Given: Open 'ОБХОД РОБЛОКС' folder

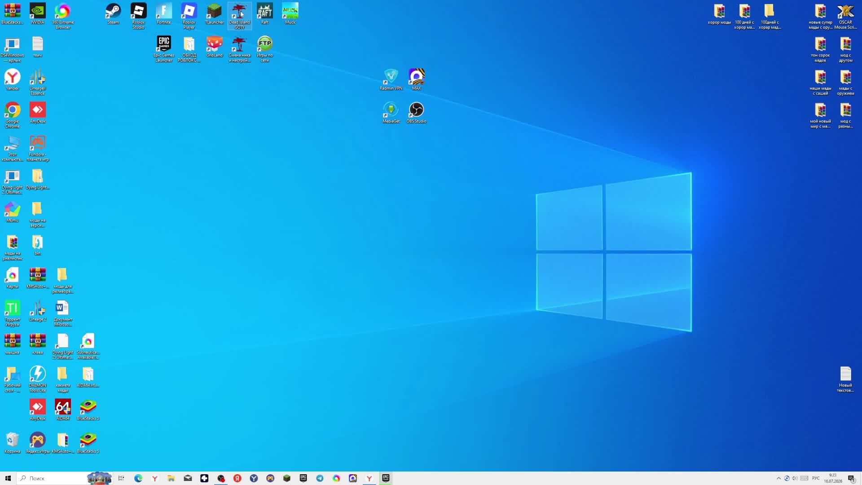Looking at the screenshot, I should click(189, 49).
